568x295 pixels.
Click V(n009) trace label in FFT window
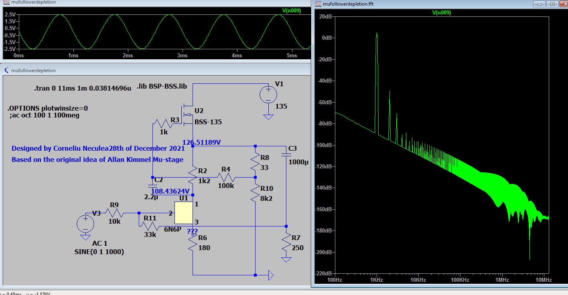click(x=441, y=12)
